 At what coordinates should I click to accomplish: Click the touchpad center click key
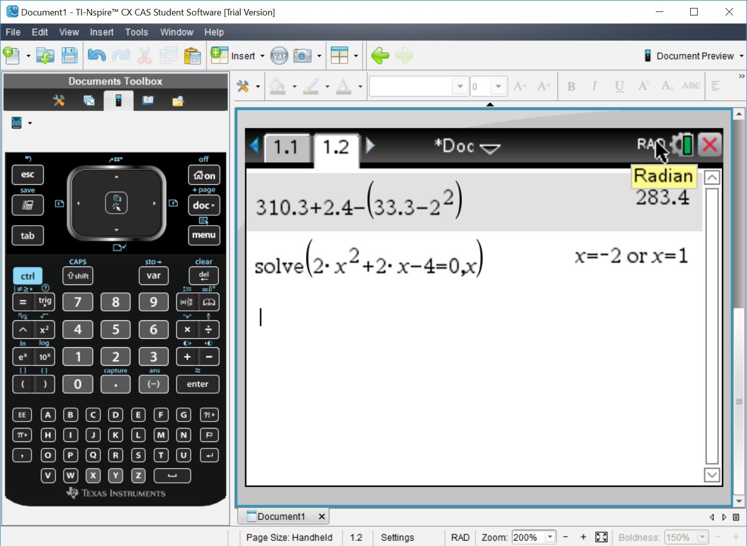pos(116,203)
